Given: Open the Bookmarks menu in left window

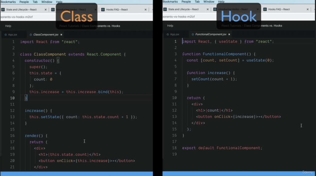Looking at the screenshot, I should pyautogui.click(x=8, y=2).
